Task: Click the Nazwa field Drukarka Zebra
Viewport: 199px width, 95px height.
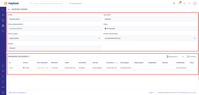Action: (x=55, y=19)
